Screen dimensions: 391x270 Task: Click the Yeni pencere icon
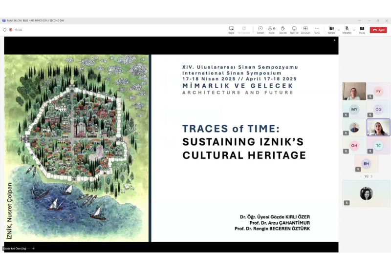[244, 30]
